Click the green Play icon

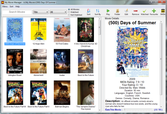tap(108, 11)
